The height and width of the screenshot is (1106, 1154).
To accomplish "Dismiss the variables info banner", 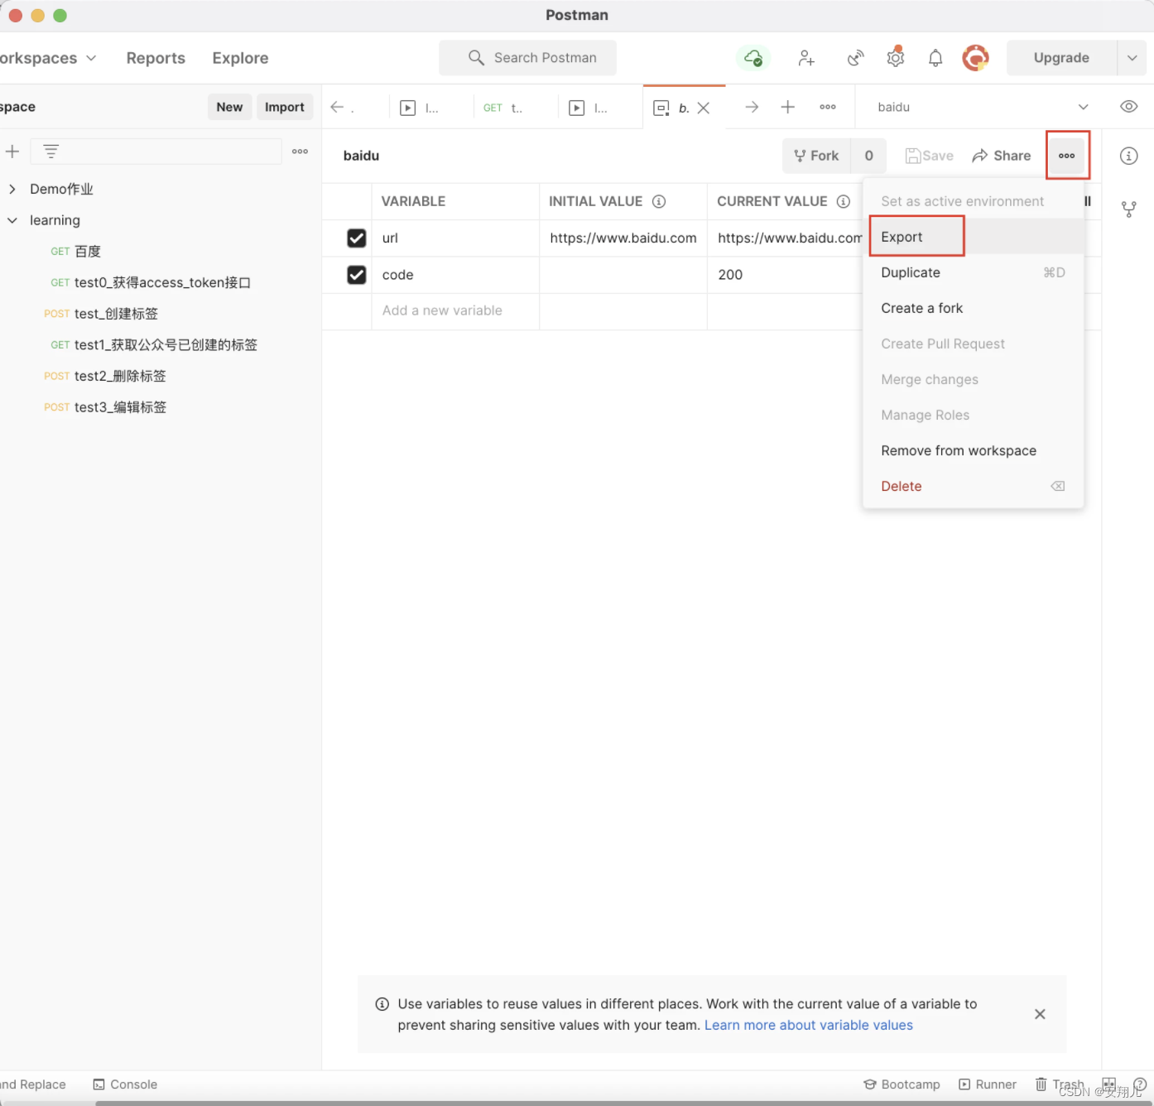I will [1041, 1014].
